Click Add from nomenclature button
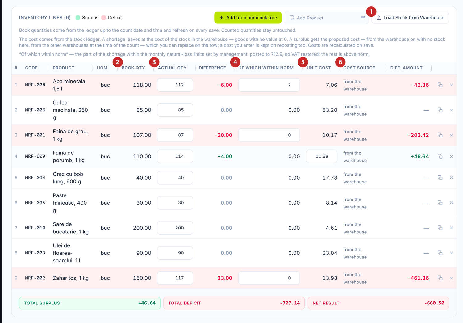This screenshot has height=323, width=463. pos(248,18)
